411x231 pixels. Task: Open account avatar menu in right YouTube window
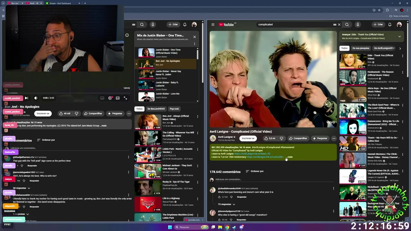(399, 25)
